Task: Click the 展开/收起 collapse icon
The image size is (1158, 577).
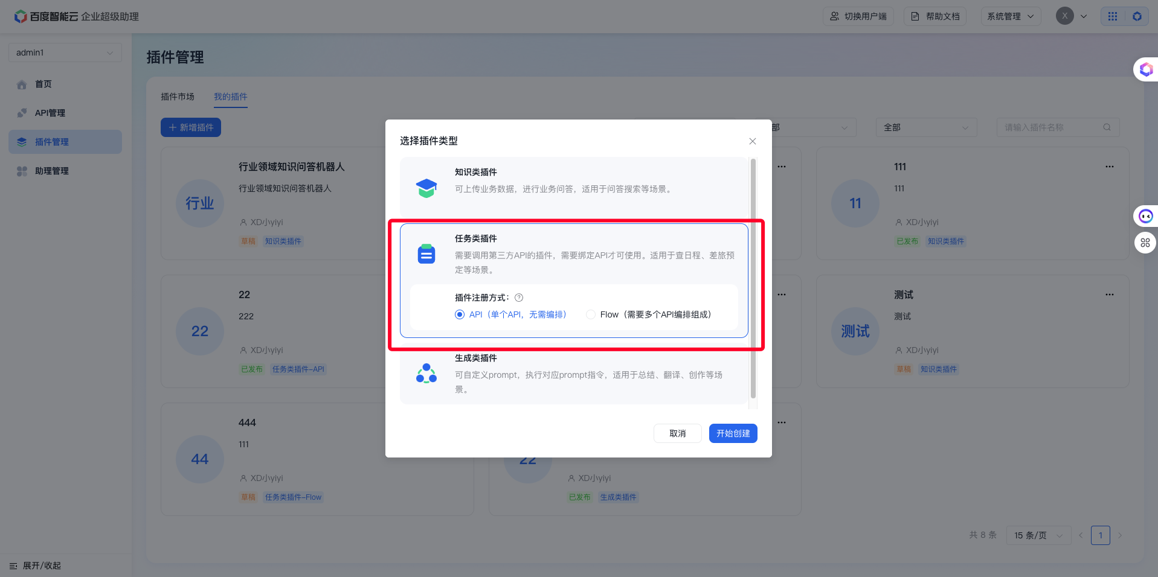Action: click(13, 566)
